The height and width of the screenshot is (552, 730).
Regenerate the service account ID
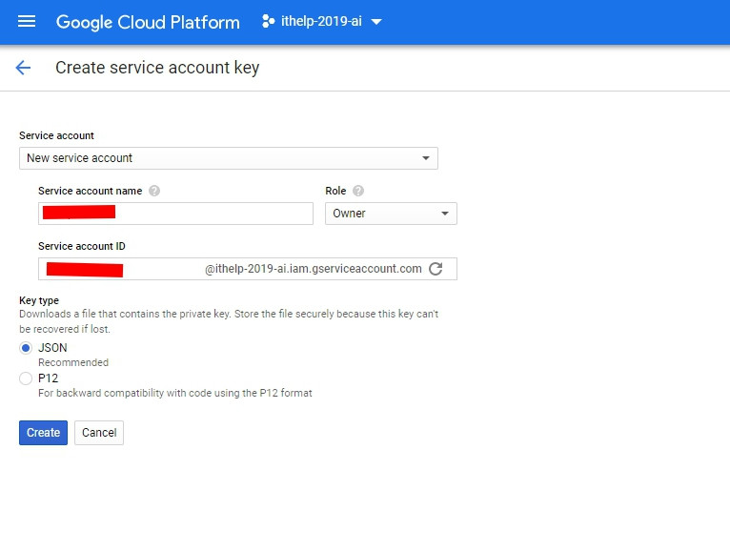pyautogui.click(x=436, y=269)
